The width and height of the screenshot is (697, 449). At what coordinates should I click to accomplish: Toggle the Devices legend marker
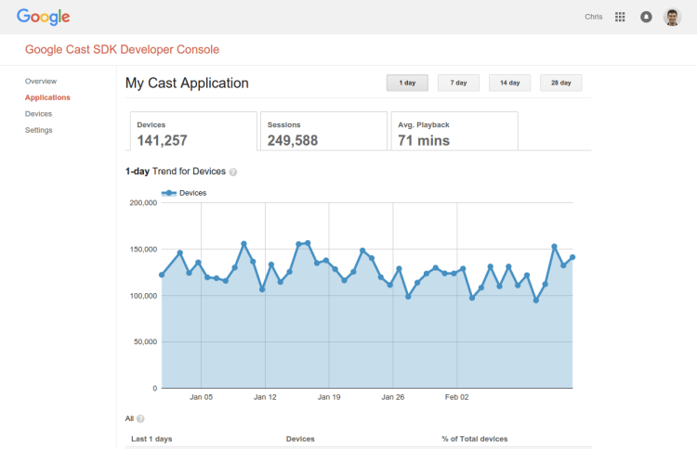[169, 193]
